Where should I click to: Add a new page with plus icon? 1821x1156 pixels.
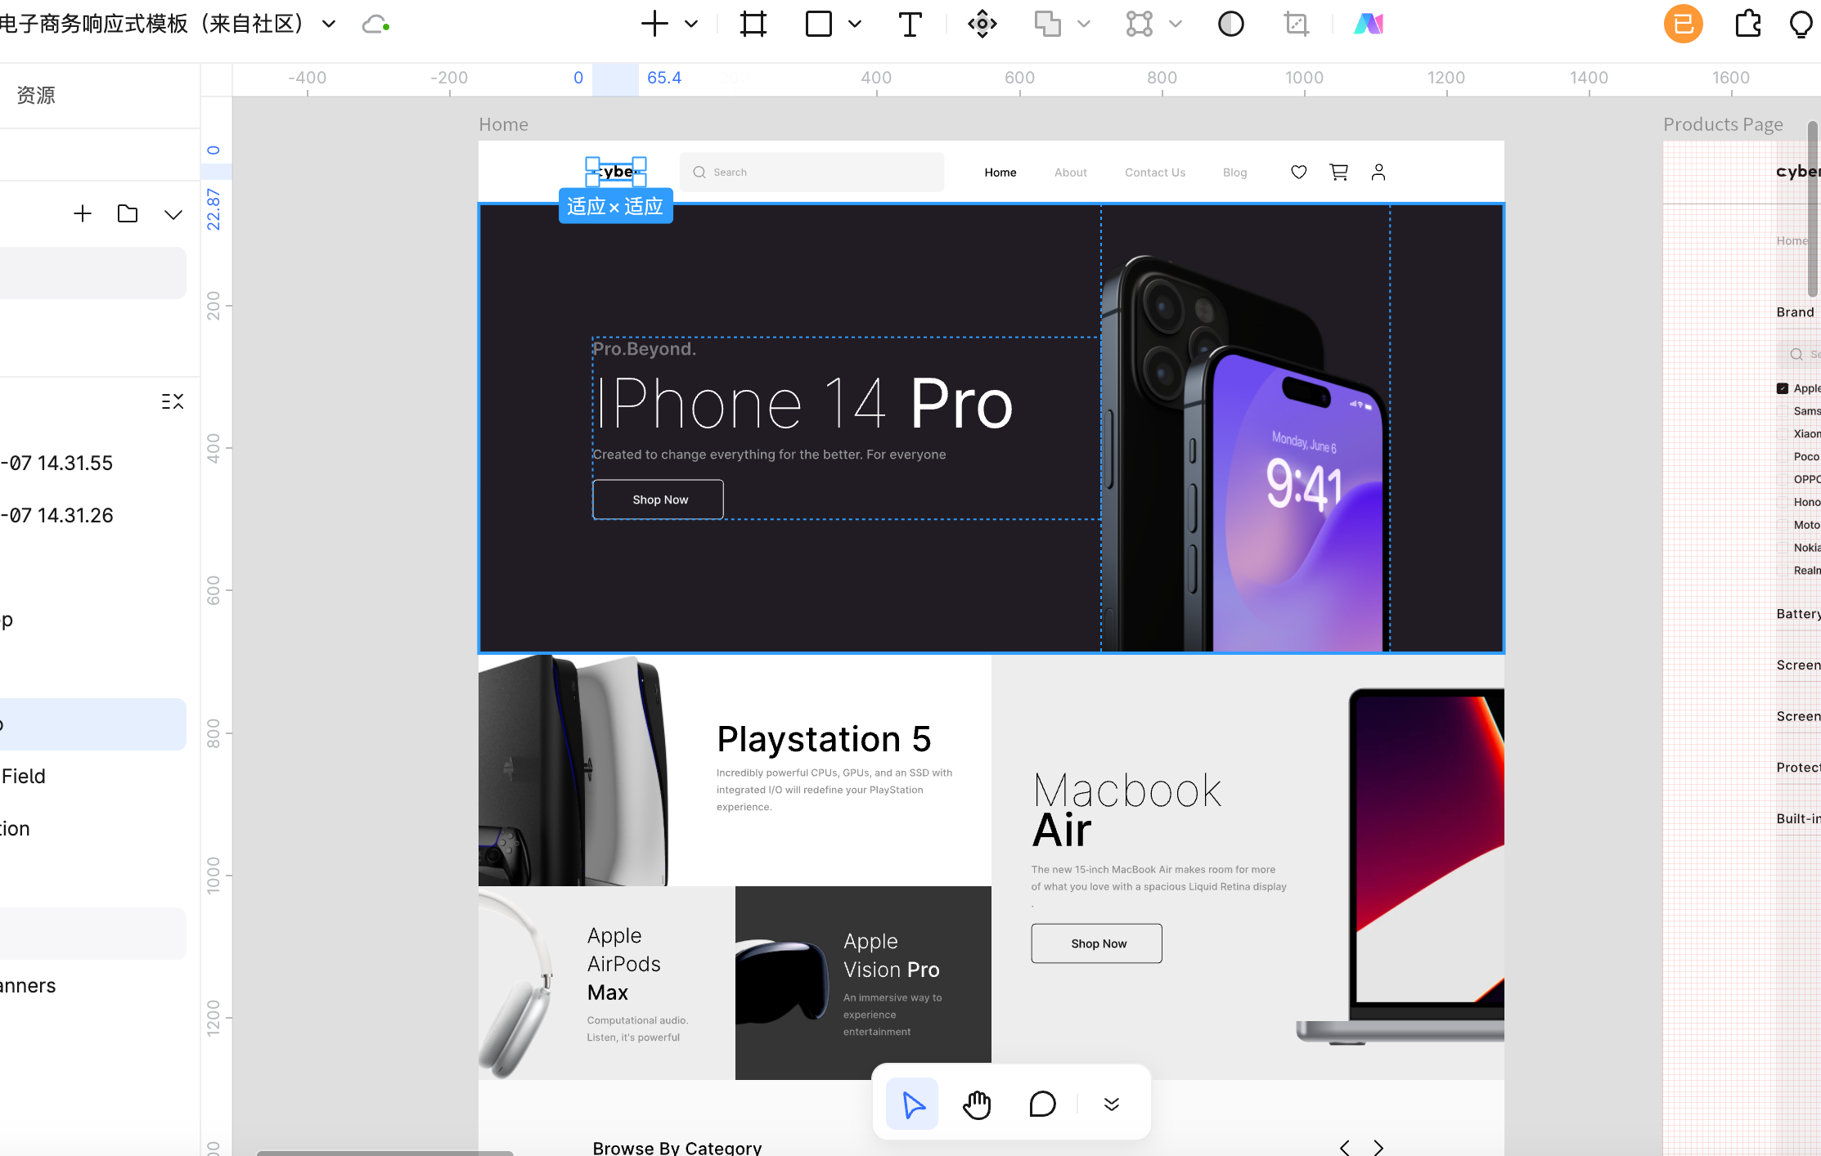pyautogui.click(x=83, y=214)
